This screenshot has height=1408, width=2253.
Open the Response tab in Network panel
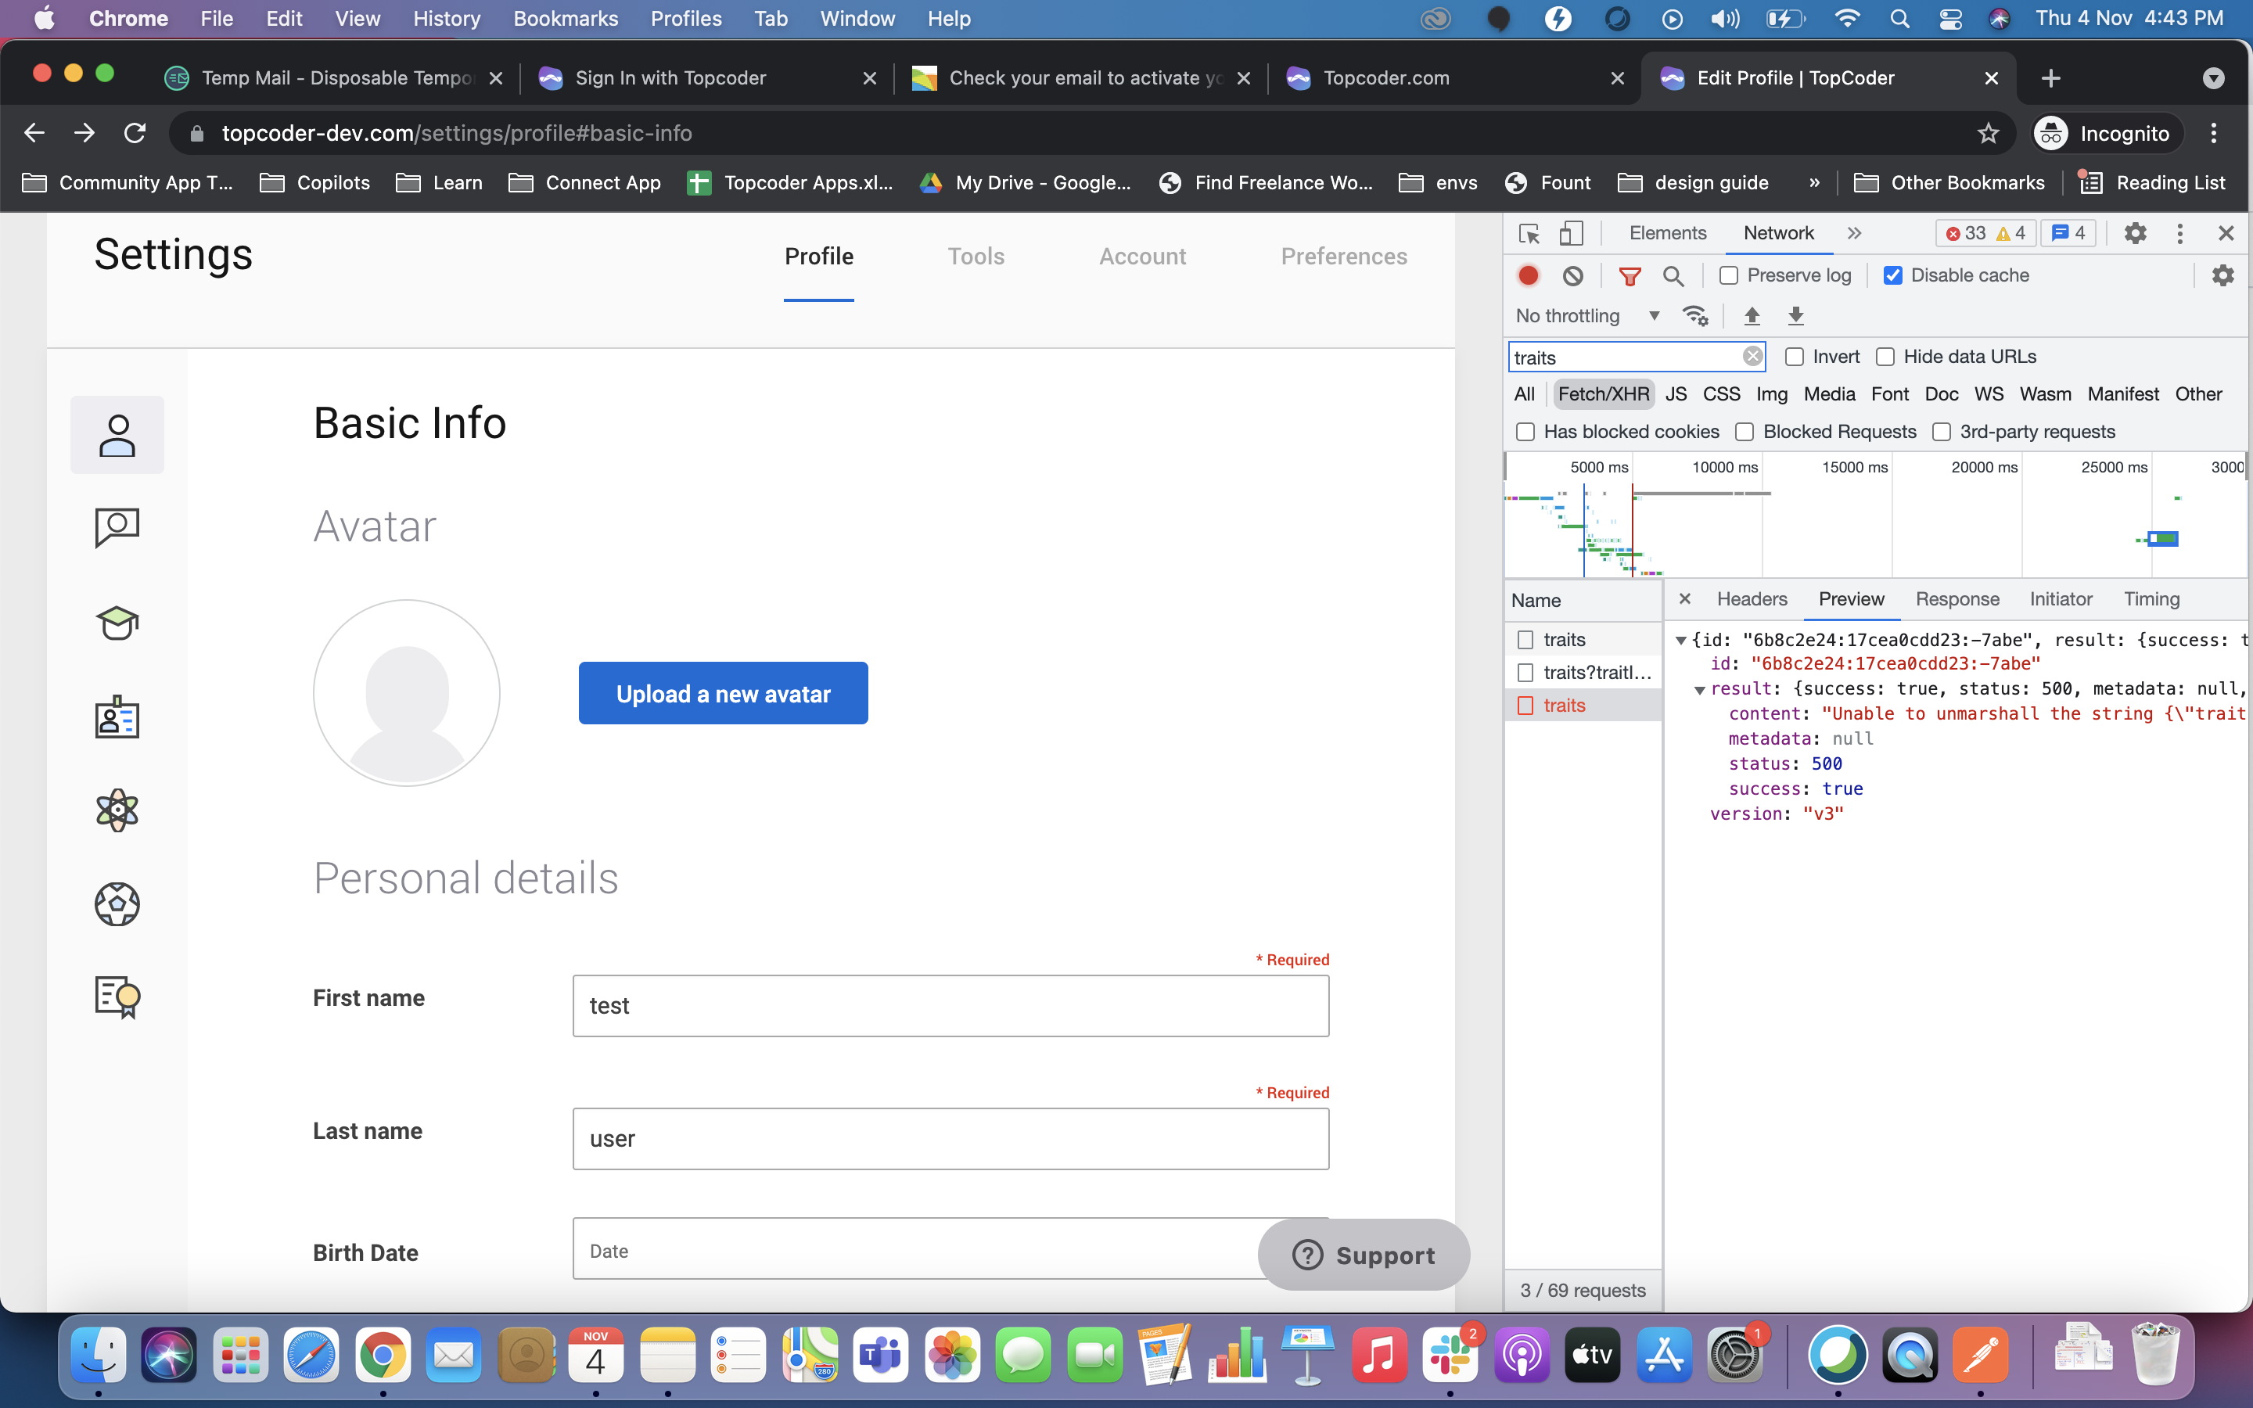1957,598
